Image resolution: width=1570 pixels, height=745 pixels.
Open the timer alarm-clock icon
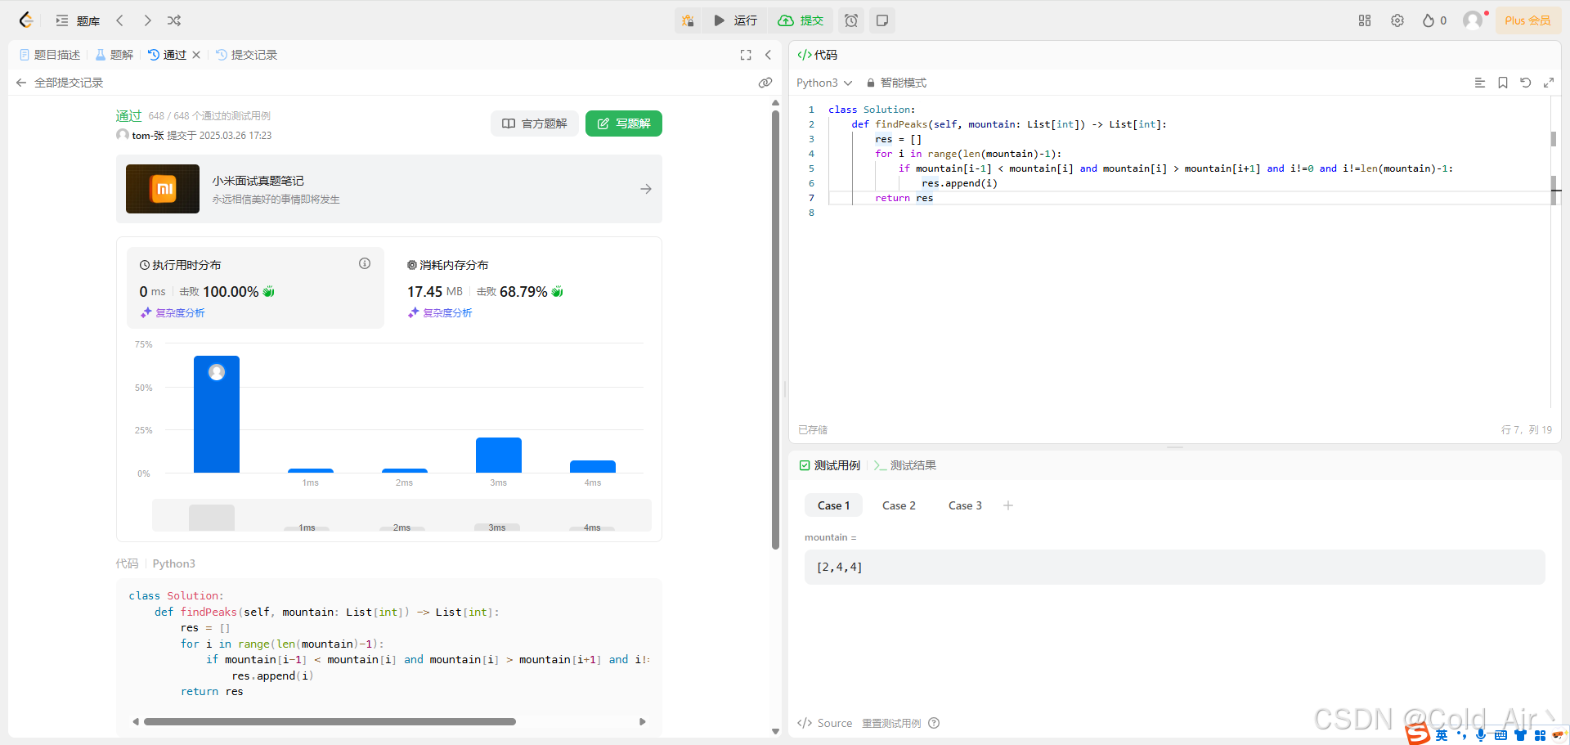coord(851,20)
